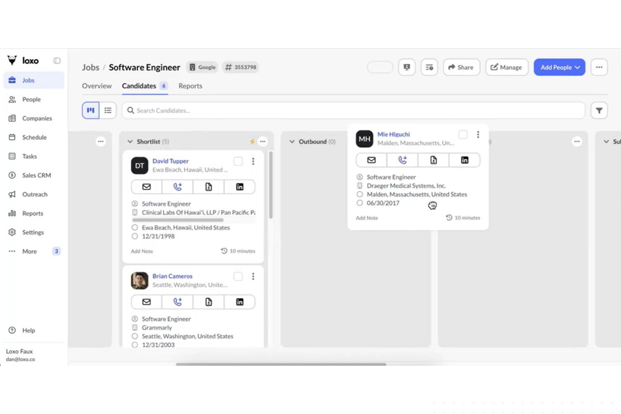Open Mie Higuchi's LinkedIn
The width and height of the screenshot is (621, 414).
464,160
